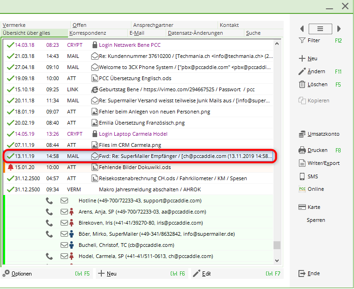The image size is (354, 289).
Task: Click the Drucken printer icon
Action: coord(302,151)
